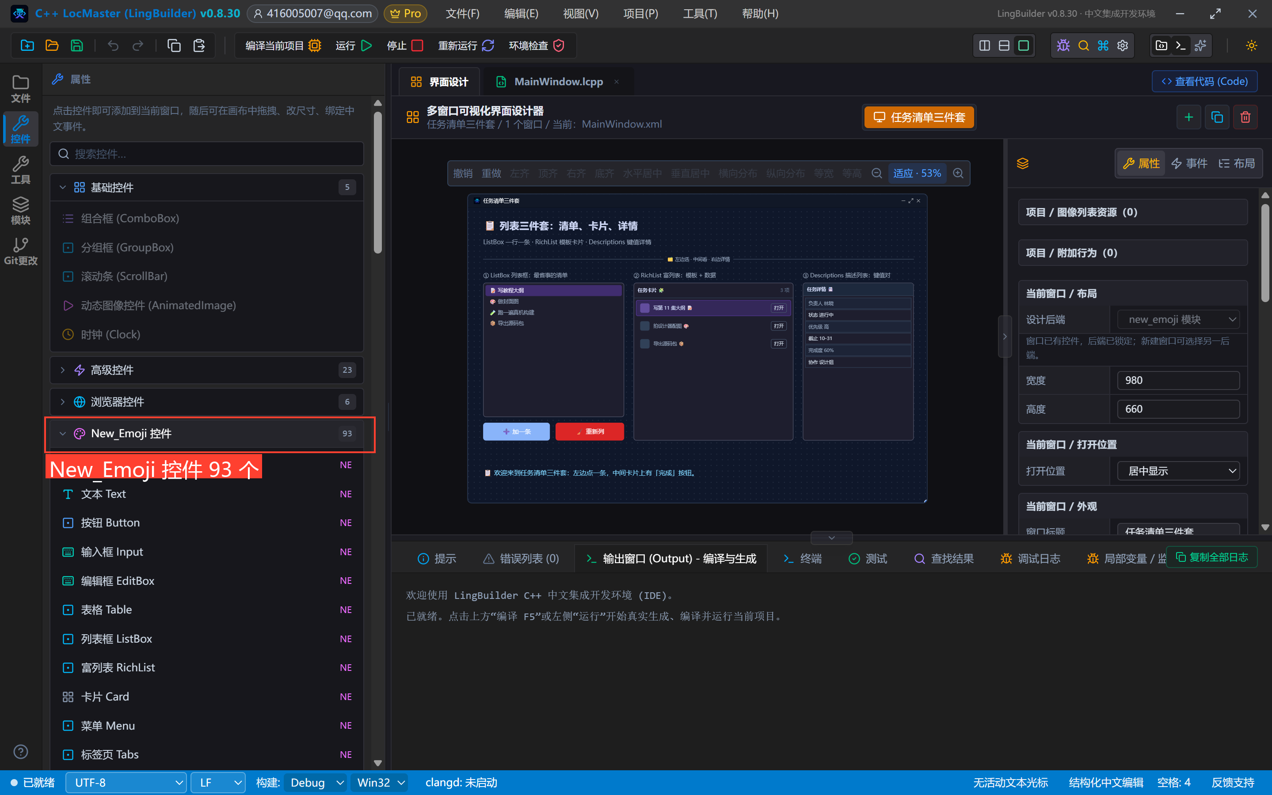Open the 打开位置 居中显示 dropdown
Viewport: 1272px width, 795px height.
pos(1178,471)
